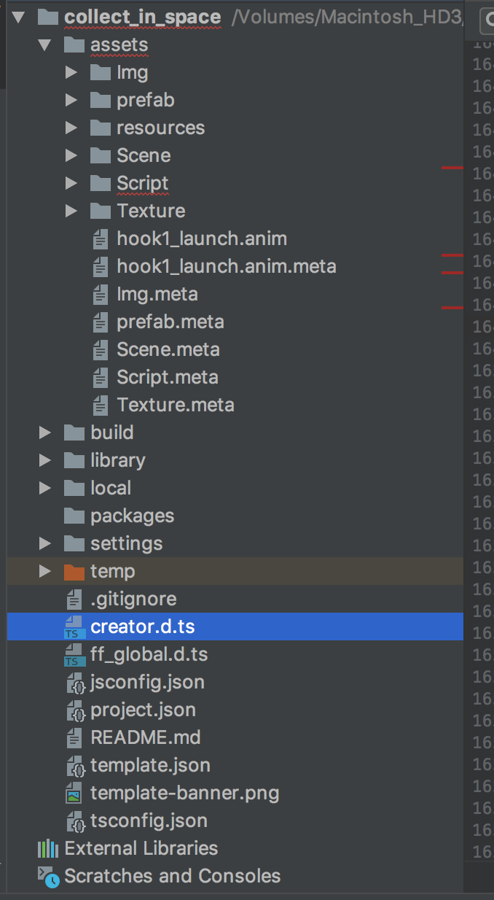Click the file icon beside .gitignore
This screenshot has height=900, width=494.
[74, 600]
